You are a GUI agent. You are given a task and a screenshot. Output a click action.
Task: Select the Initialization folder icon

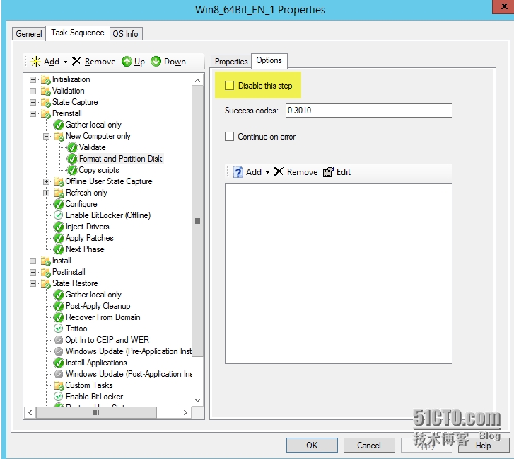tap(46, 80)
